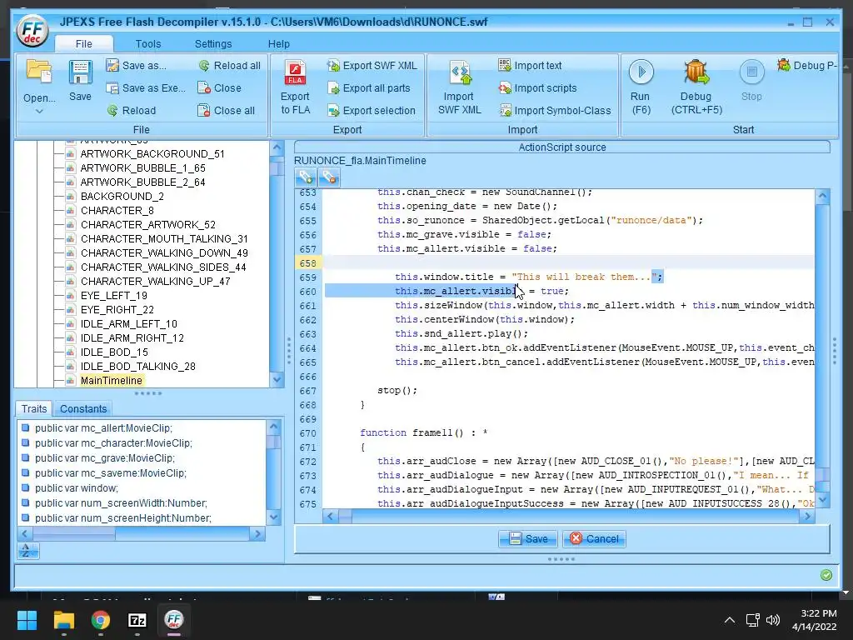Screen dimensions: 853x640
Task: Select CHARACTER_WALKING_SIDES_44 tree item
Action: tap(163, 267)
